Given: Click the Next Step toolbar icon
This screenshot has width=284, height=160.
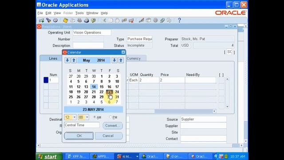Looking at the screenshot, I should tap(73, 20).
